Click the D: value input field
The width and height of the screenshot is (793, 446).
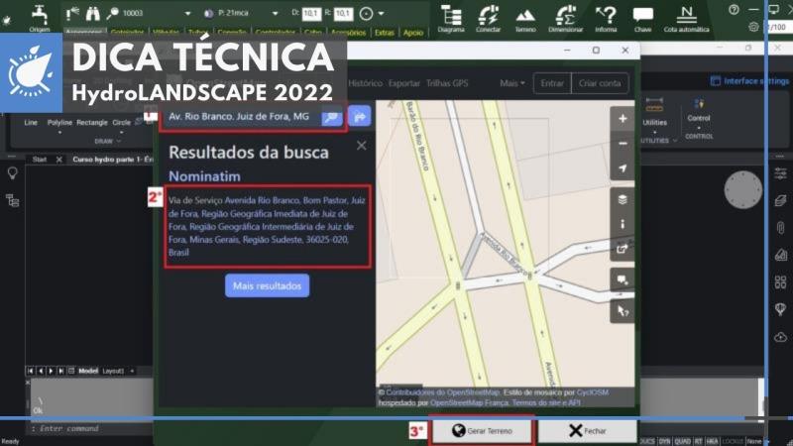point(311,14)
